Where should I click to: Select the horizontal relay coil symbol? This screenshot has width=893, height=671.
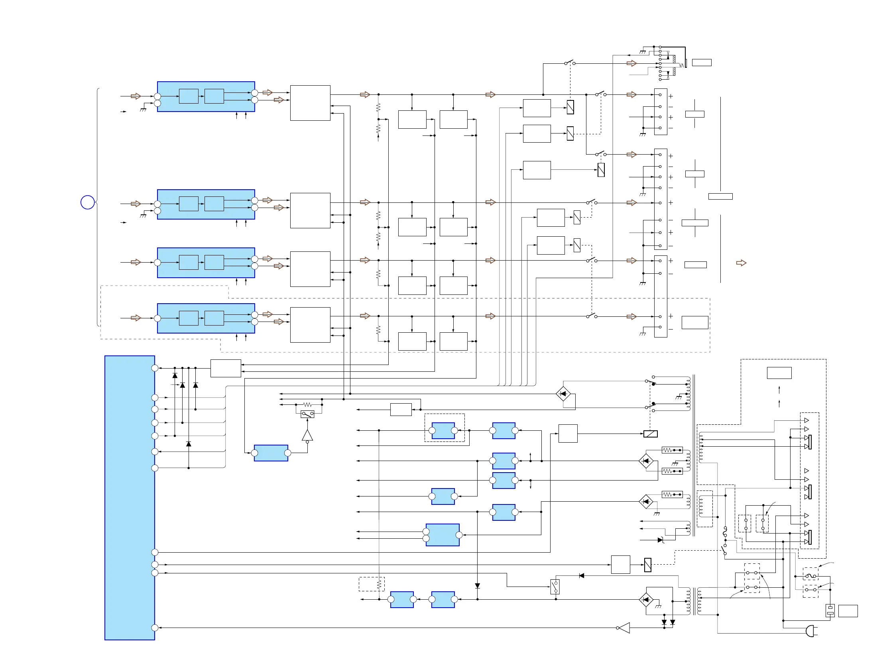tap(650, 434)
